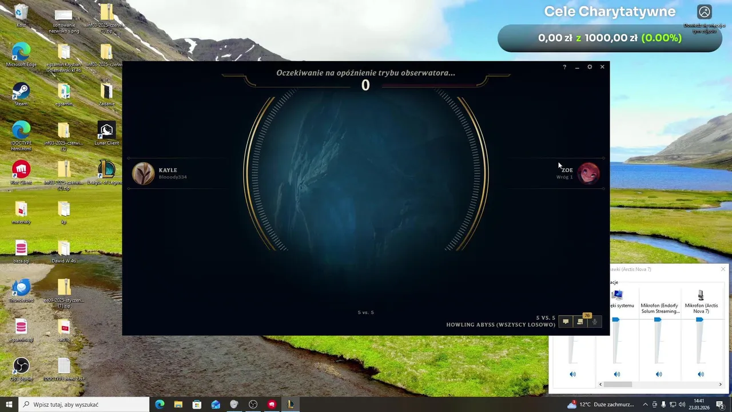Open egzamin Krystian Goleniewski folder
Screen dimensions: 732x412
coord(63,58)
